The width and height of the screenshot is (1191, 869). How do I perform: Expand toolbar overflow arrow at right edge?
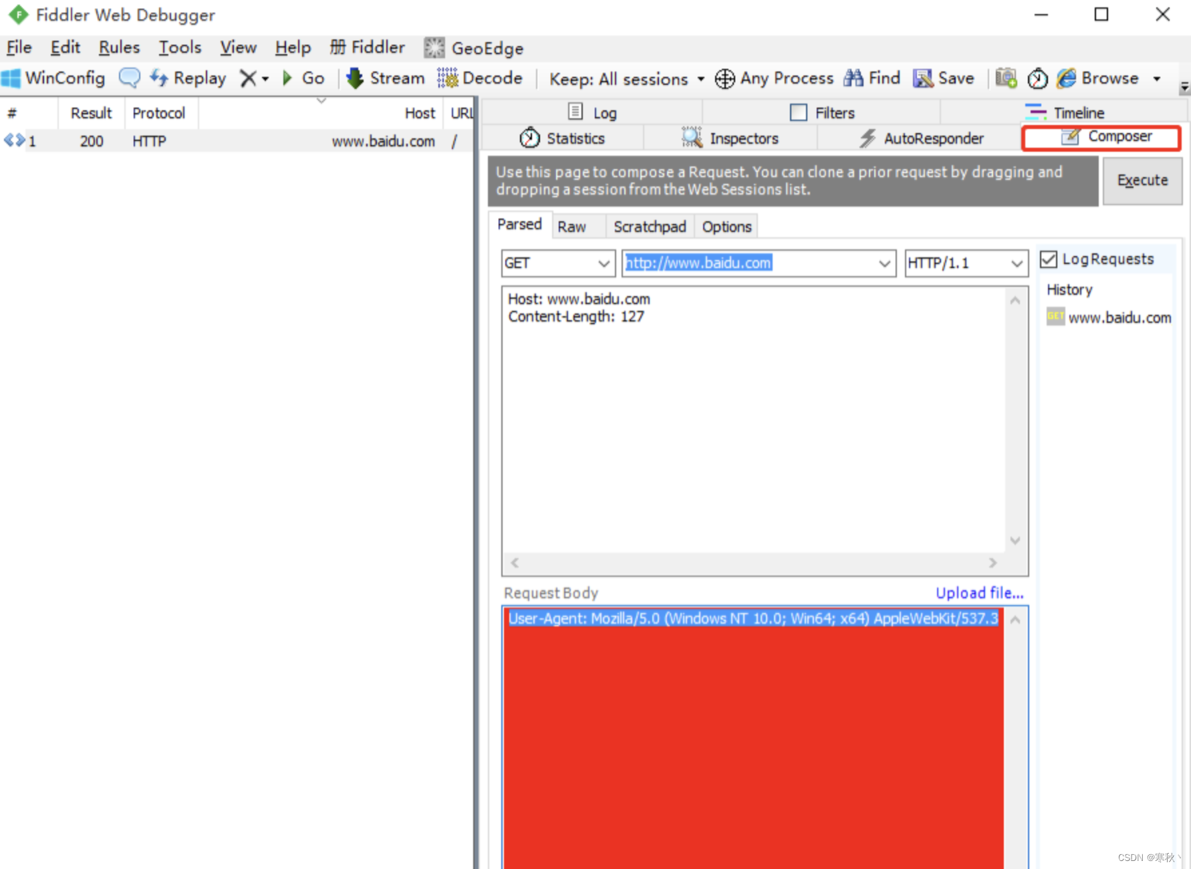pos(1184,87)
